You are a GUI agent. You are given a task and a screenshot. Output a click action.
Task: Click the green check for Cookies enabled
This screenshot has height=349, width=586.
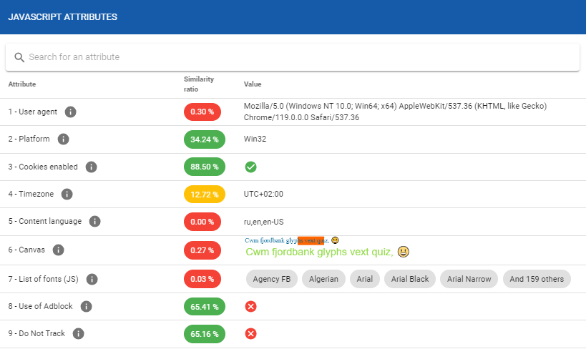[250, 167]
